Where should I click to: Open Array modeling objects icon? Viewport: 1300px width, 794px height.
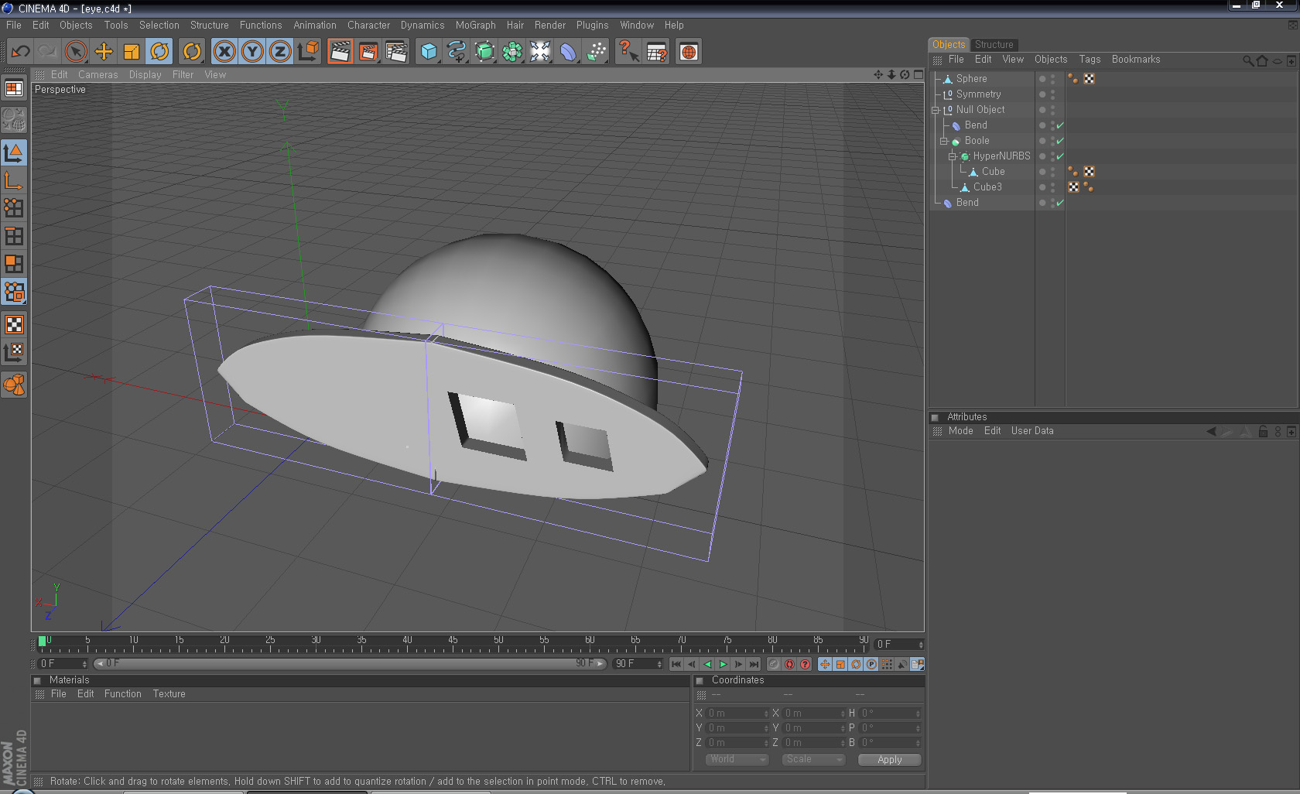coord(512,52)
